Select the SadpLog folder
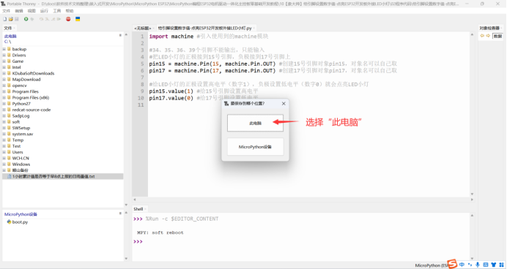Screen dimensions: 507x269 pyautogui.click(x=21, y=115)
